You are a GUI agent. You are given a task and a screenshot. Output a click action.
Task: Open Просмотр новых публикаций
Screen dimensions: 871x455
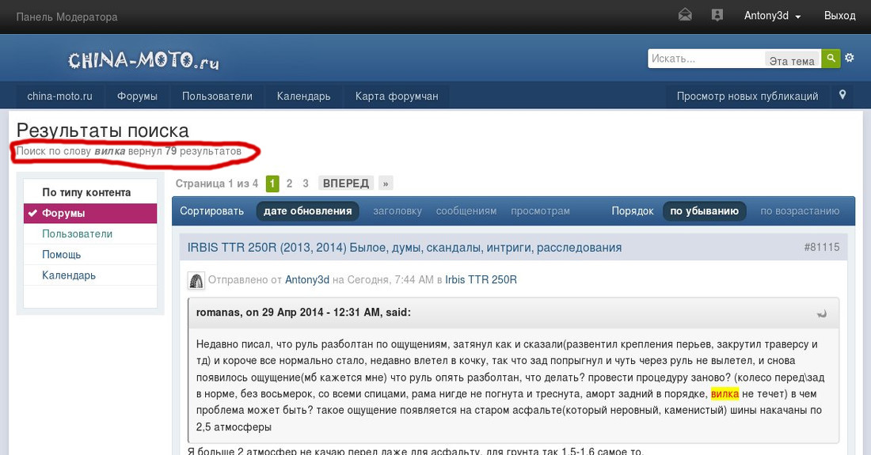[x=747, y=96]
